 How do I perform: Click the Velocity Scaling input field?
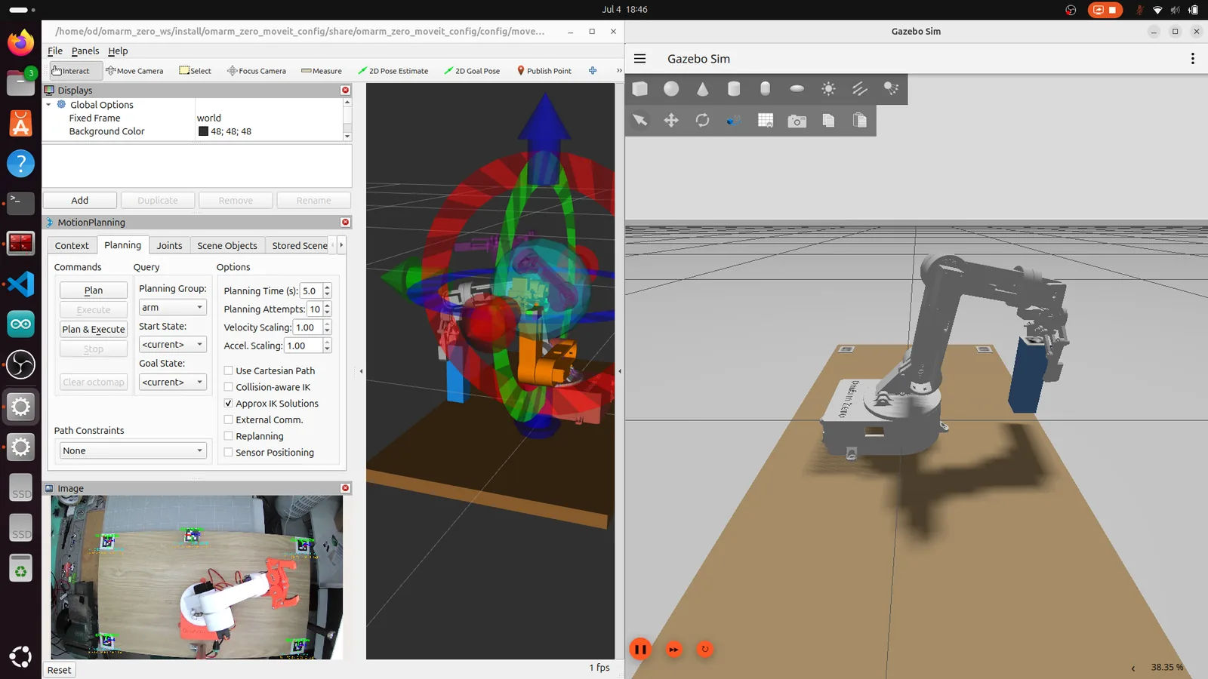[308, 327]
